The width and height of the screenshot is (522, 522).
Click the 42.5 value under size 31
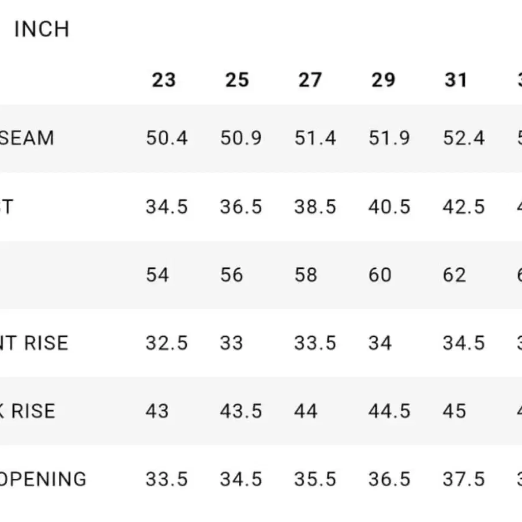pyautogui.click(x=464, y=206)
